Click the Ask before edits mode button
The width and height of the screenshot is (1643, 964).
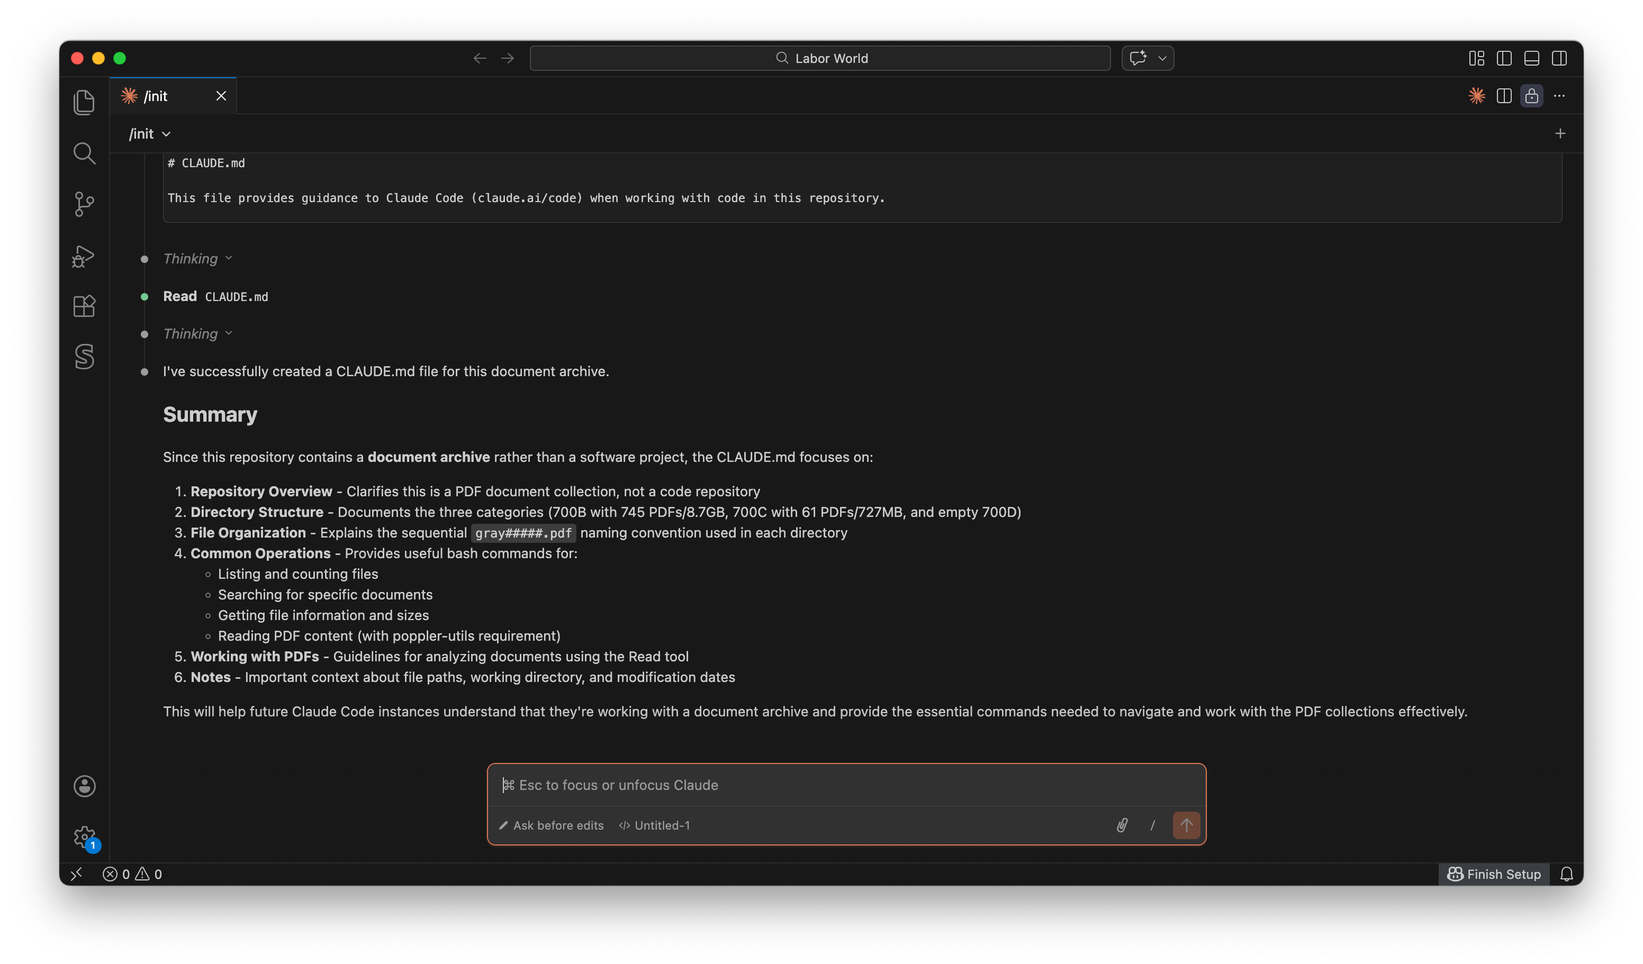click(552, 825)
